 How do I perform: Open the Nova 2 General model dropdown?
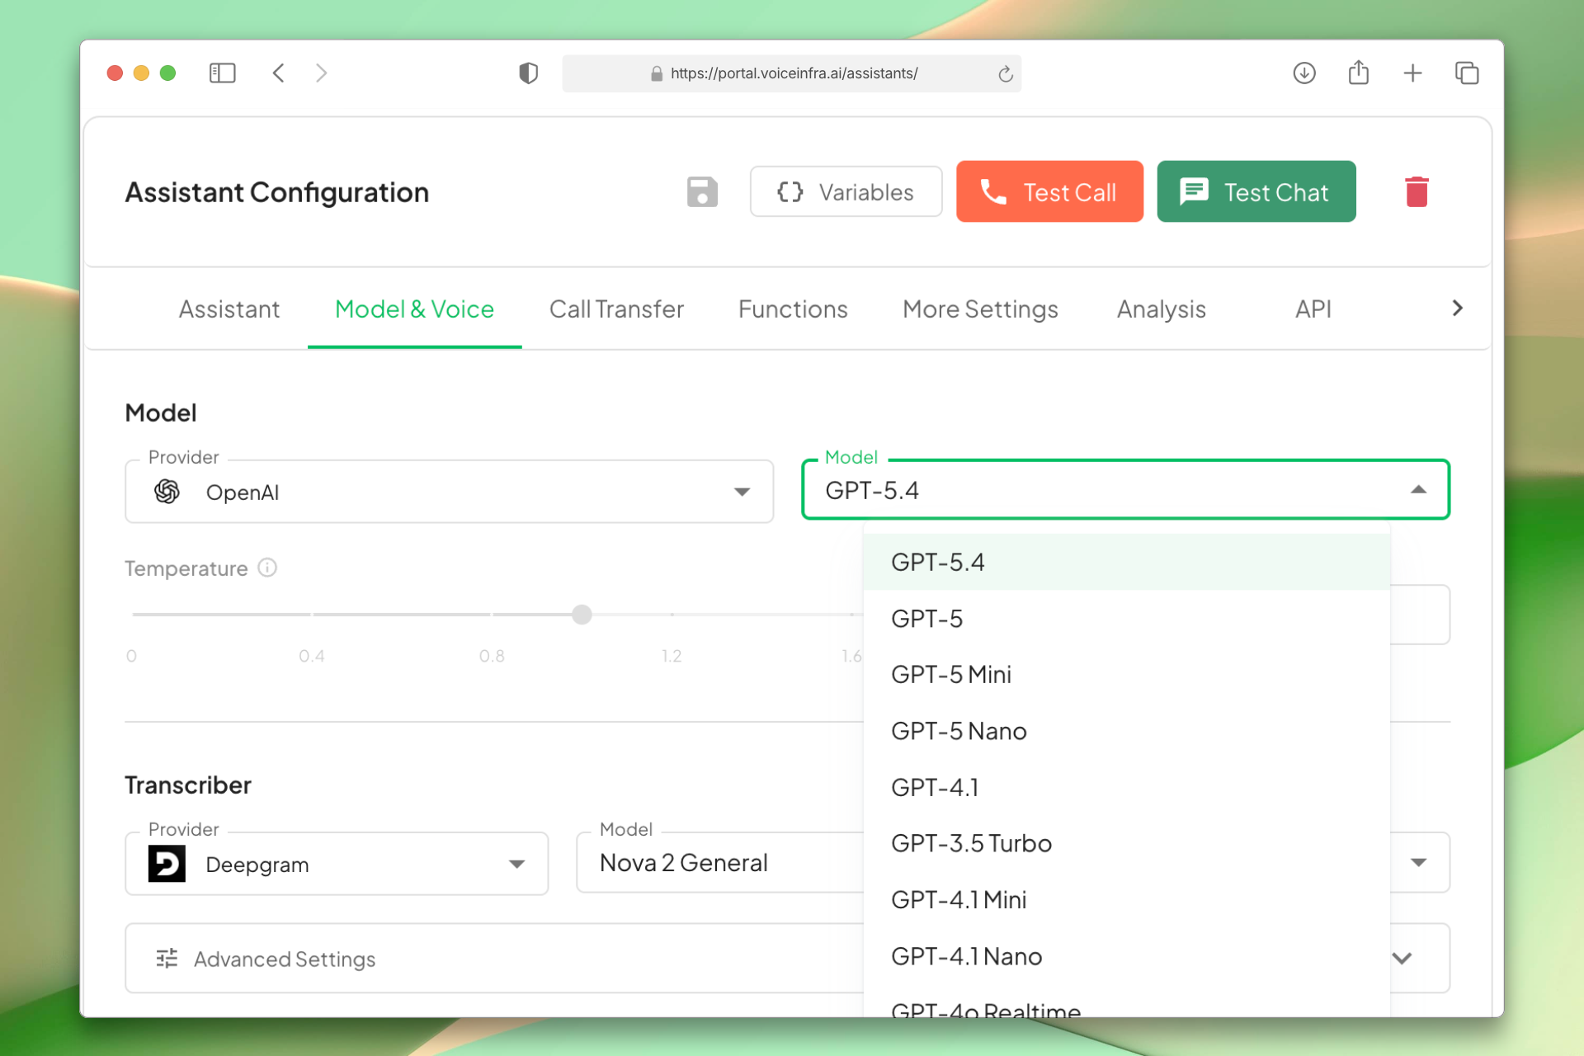tap(719, 863)
